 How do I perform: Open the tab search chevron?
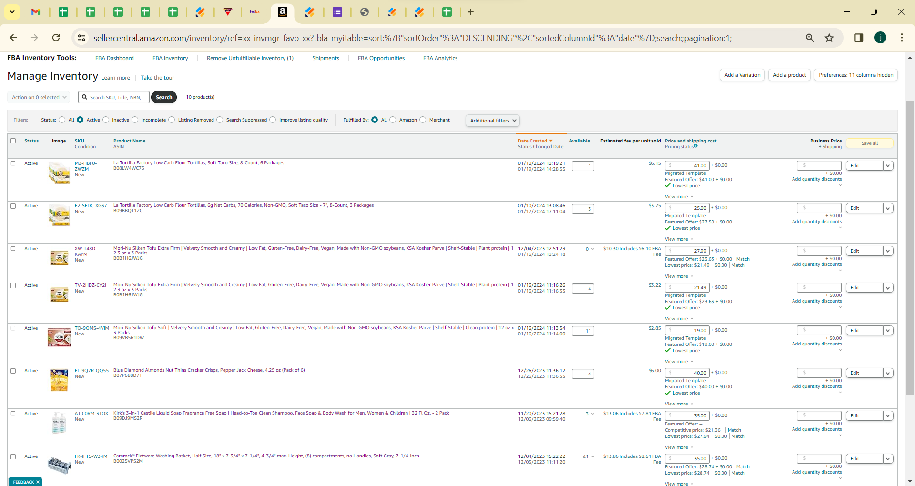pos(12,12)
